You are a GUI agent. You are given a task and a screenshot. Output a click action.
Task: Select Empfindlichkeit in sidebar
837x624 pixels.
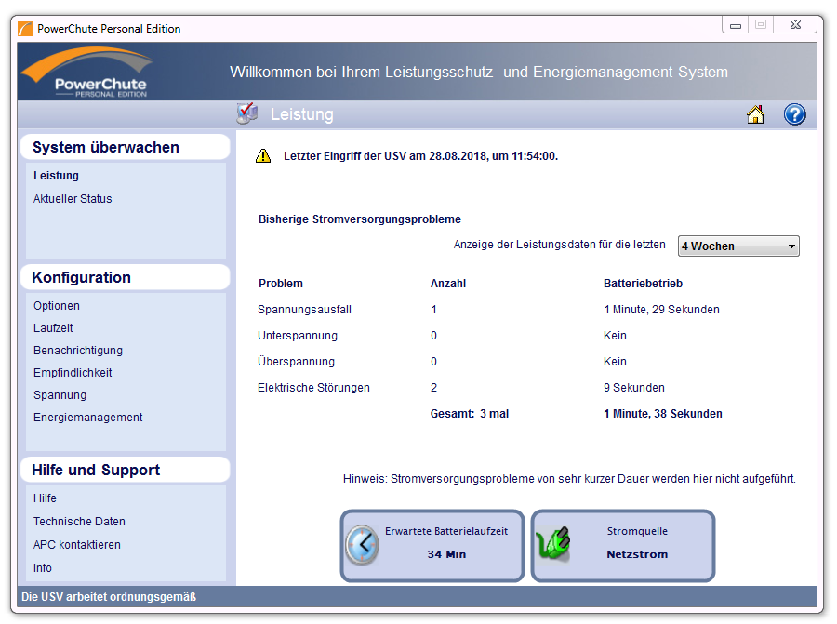73,373
